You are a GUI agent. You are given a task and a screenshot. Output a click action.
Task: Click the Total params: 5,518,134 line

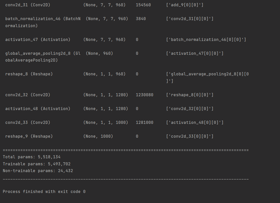click(32, 157)
